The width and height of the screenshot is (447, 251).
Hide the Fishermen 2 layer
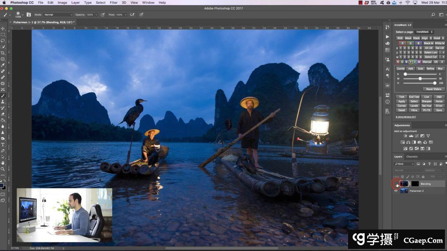pyautogui.click(x=396, y=191)
